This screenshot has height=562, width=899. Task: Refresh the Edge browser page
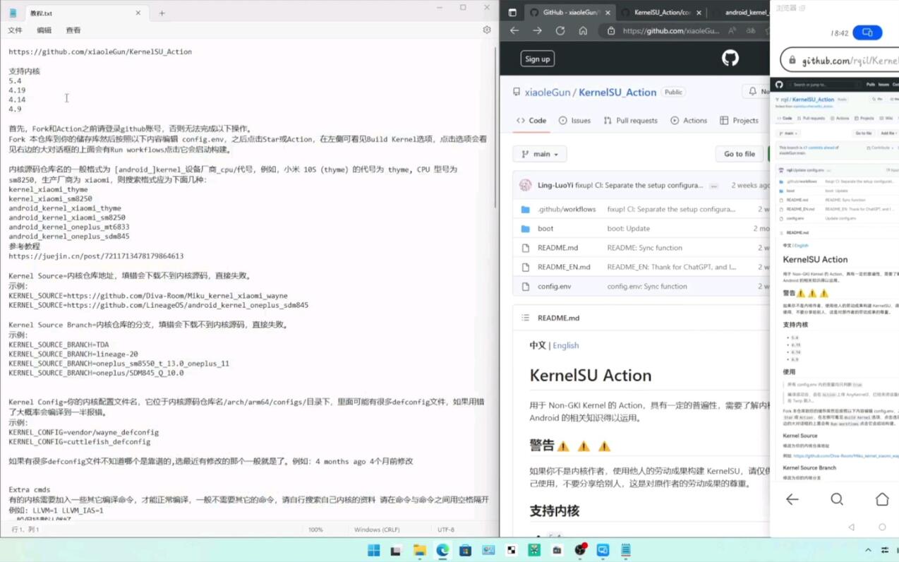(560, 30)
